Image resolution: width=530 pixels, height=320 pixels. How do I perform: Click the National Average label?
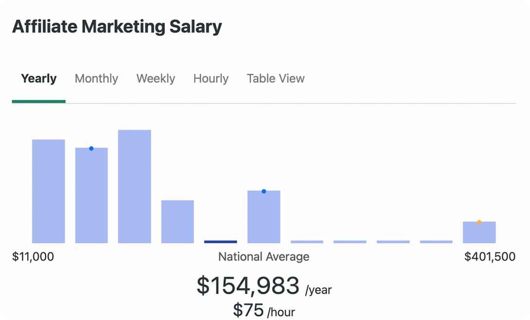click(264, 257)
